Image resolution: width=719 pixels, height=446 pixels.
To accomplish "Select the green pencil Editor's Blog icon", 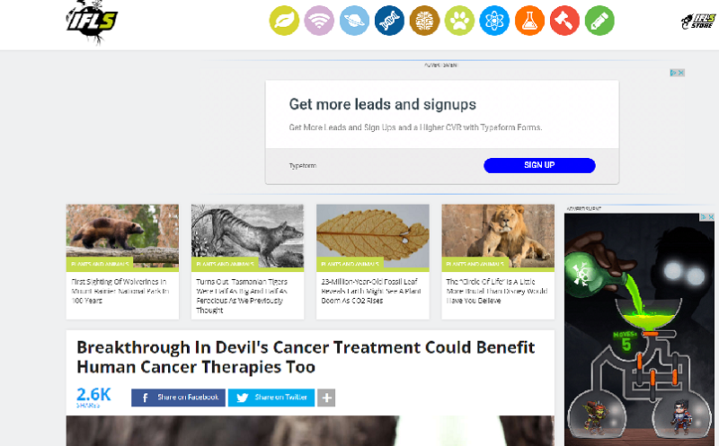I will (599, 21).
